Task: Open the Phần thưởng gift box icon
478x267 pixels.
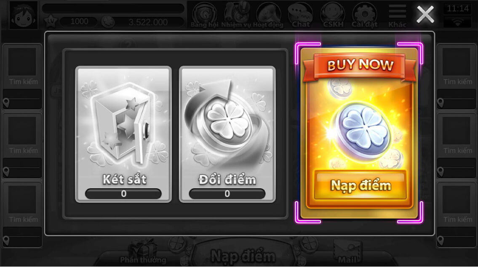Action: pyautogui.click(x=143, y=251)
